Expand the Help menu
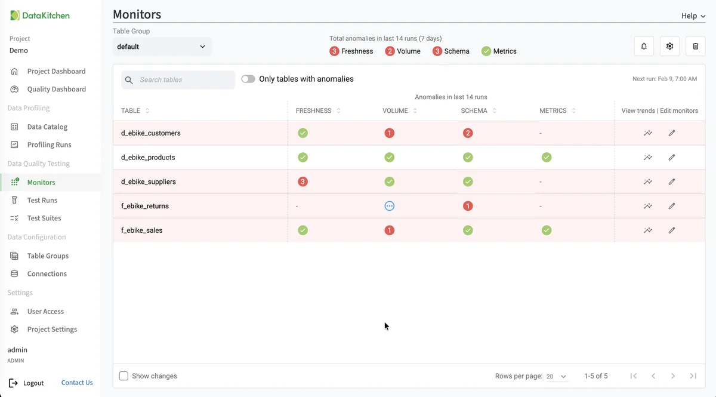The image size is (716, 397). [692, 16]
